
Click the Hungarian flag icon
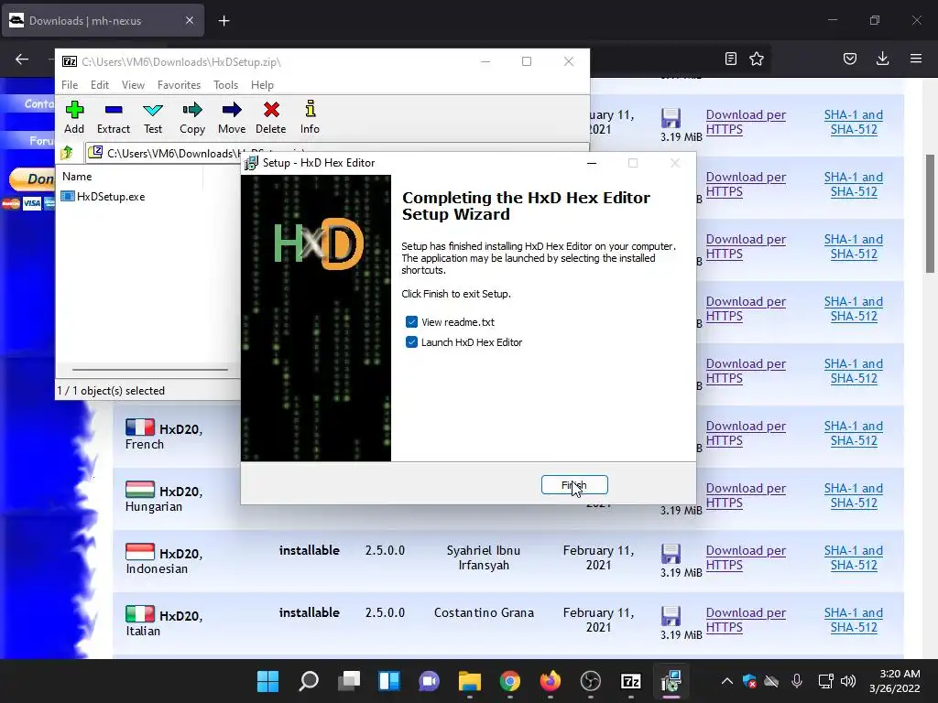point(140,489)
